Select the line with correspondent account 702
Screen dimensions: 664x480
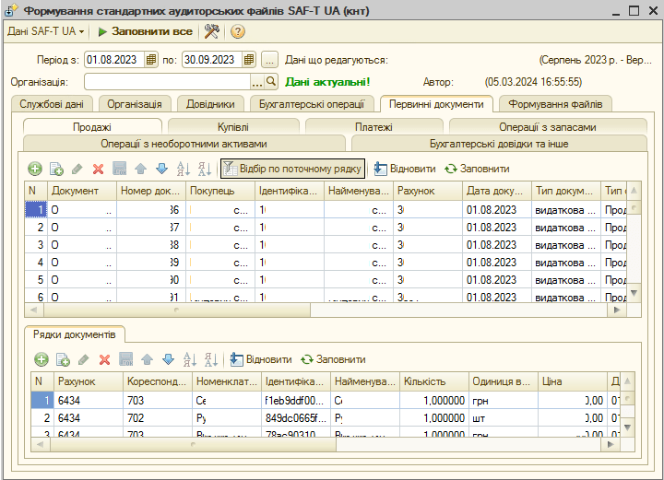[x=325, y=418]
